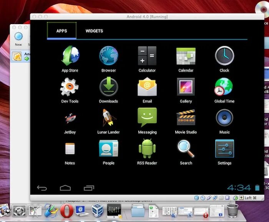The width and height of the screenshot is (269, 222).
Task: Launch the Browser app
Action: point(109,59)
